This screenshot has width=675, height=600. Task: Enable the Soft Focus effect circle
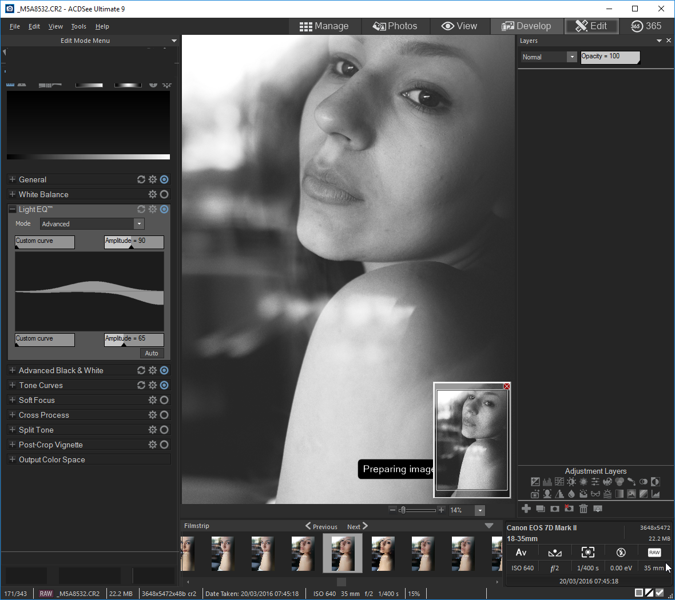pyautogui.click(x=164, y=400)
